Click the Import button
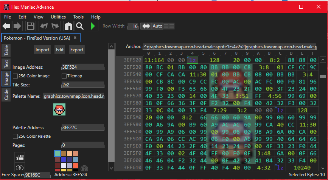The width and height of the screenshot is (328, 180). coord(42,50)
